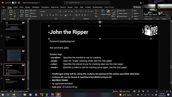The width and height of the screenshot is (172, 97).
Task: Open Shape Fill dropdown
Action: click(x=121, y=11)
